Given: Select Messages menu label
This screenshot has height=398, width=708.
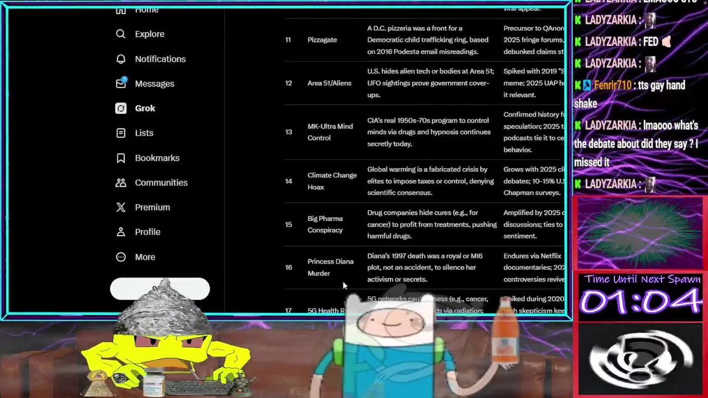Looking at the screenshot, I should [x=154, y=83].
